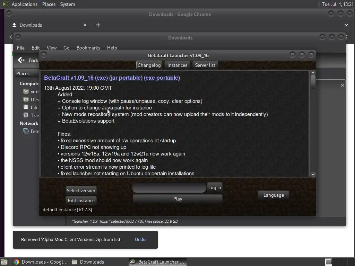Open the Places menu in top panel
This screenshot has width=355, height=266.
[x=49, y=4]
